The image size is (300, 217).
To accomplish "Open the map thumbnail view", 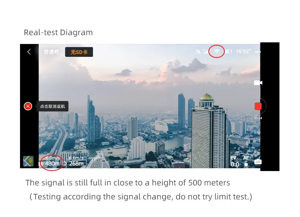I will [x=28, y=161].
